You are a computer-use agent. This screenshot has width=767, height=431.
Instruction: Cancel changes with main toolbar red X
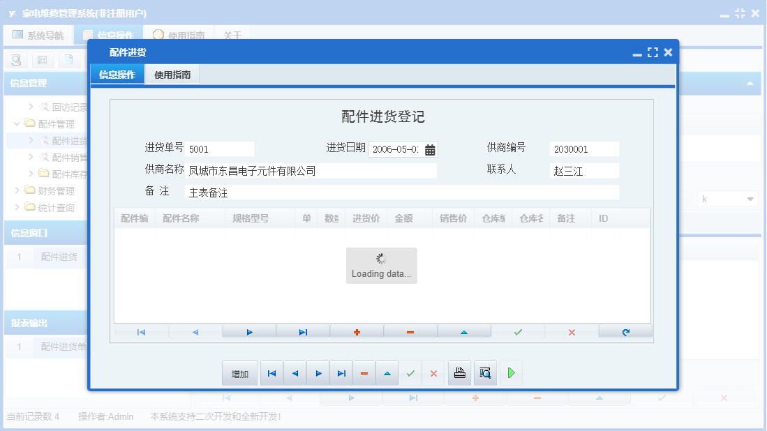[x=433, y=373]
